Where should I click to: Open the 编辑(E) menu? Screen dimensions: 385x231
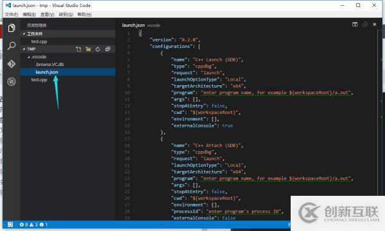(x=30, y=15)
